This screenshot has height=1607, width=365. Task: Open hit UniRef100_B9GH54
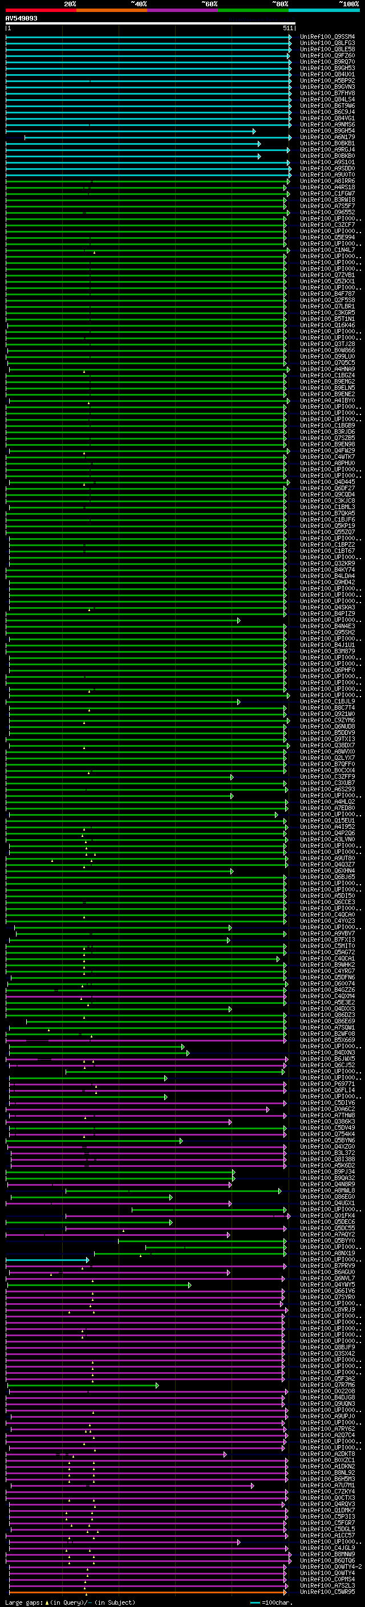[327, 131]
